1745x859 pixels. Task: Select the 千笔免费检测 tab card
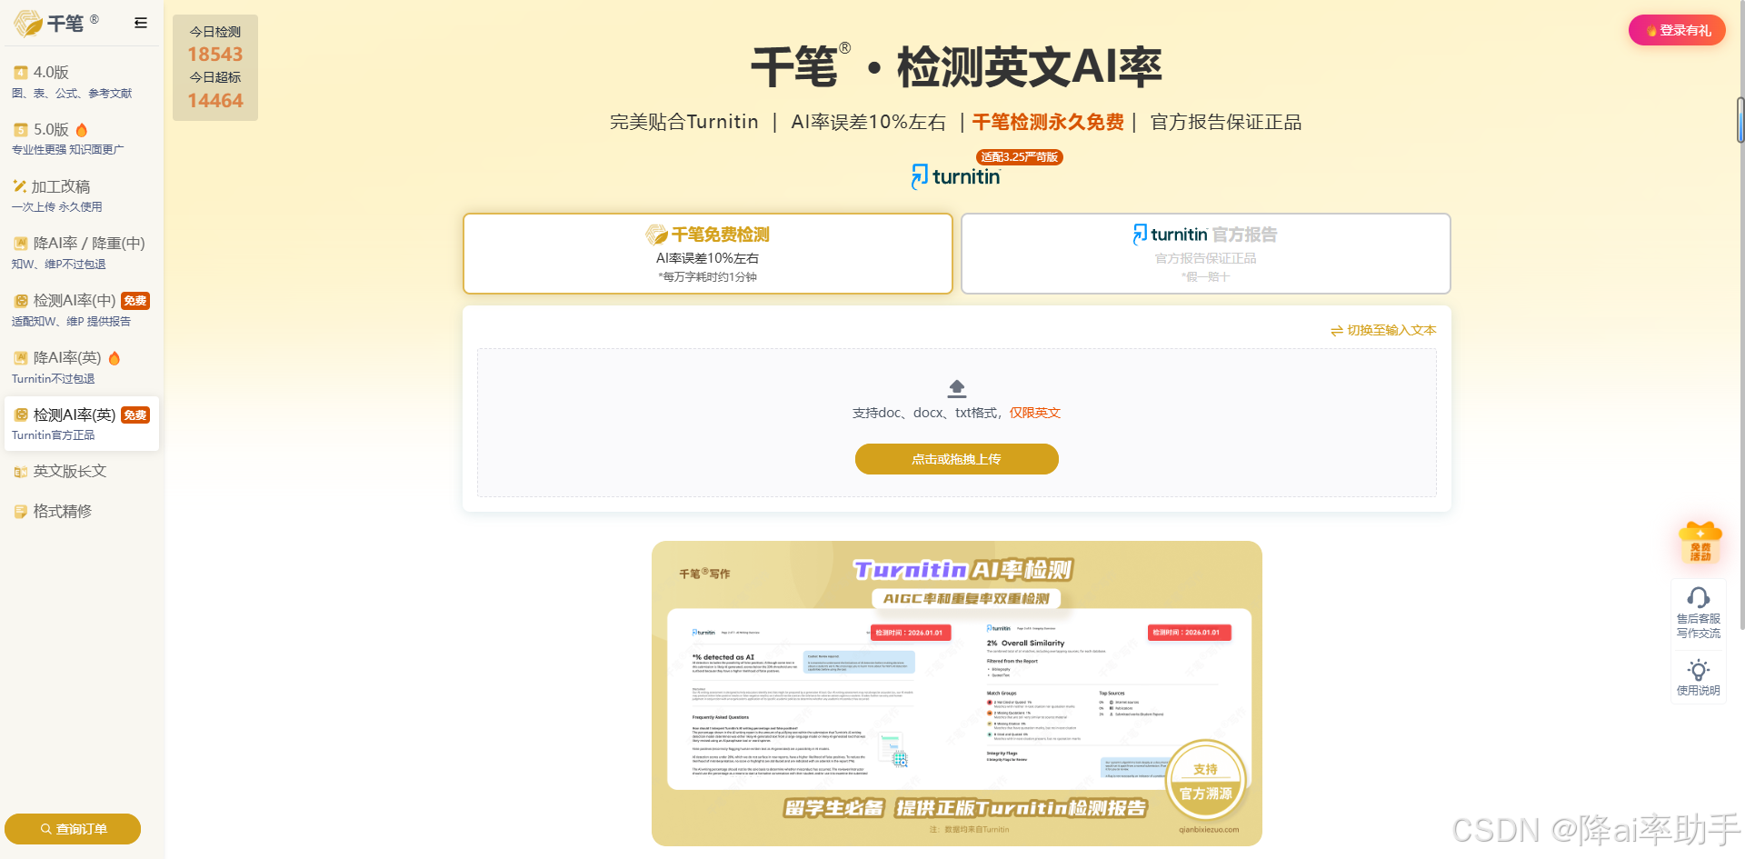point(708,254)
